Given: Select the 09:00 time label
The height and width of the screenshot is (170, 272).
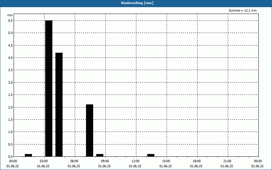Looking at the screenshot, I should point(105,161).
